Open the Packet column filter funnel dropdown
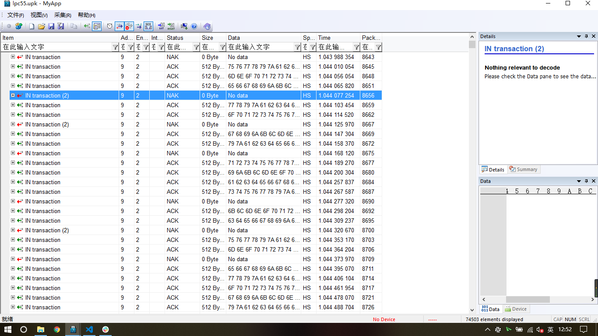Image resolution: width=598 pixels, height=336 pixels. coord(378,47)
